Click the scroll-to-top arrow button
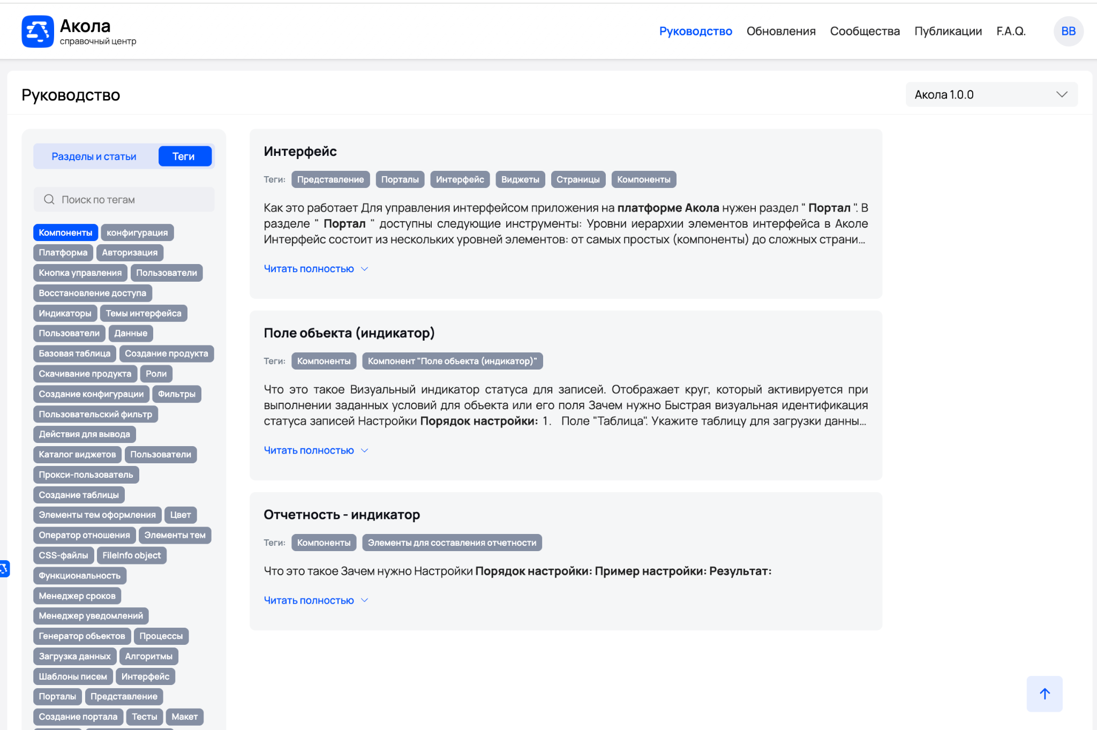The image size is (1097, 730). point(1044,694)
